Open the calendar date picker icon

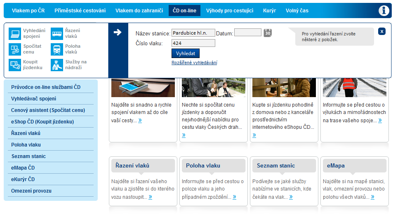pos(268,33)
